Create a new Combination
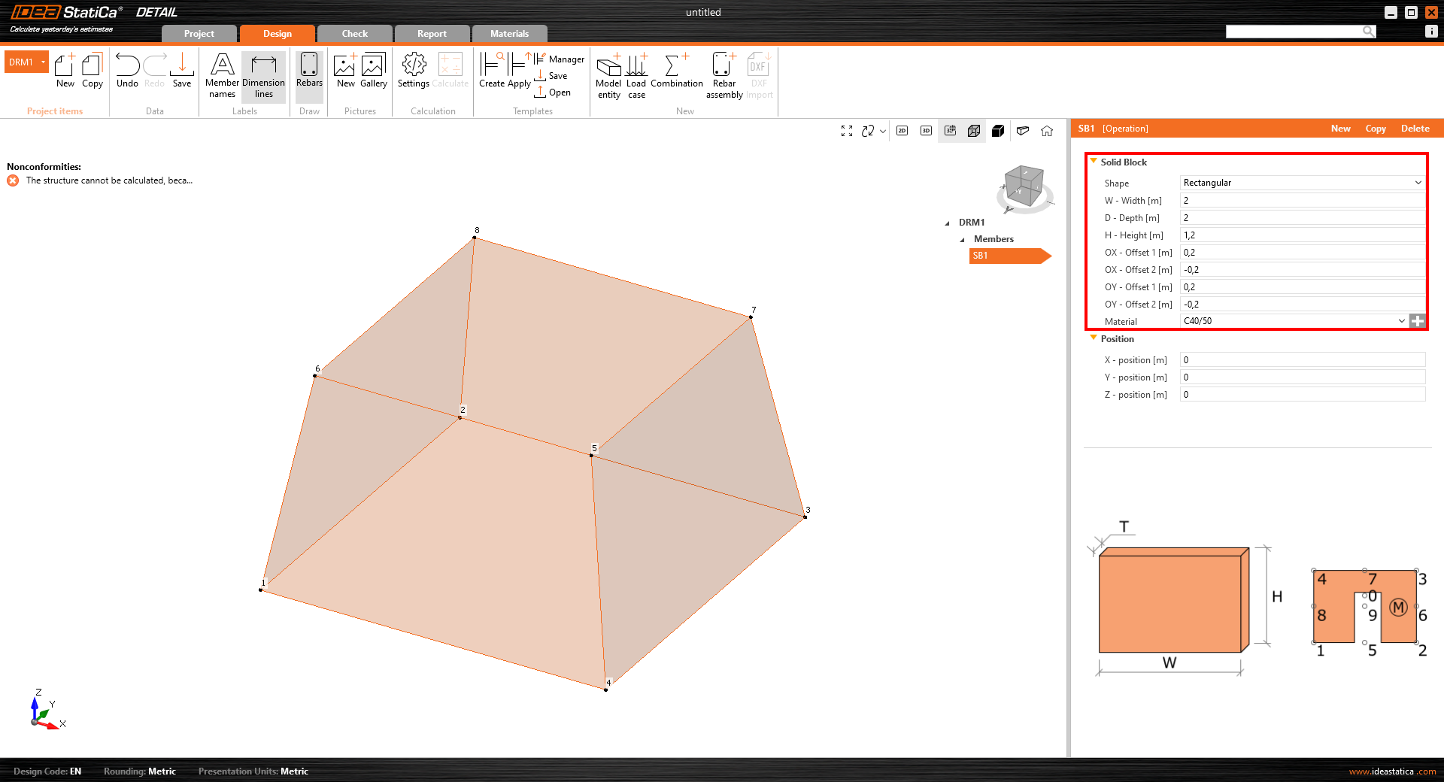The image size is (1444, 782). click(x=676, y=74)
